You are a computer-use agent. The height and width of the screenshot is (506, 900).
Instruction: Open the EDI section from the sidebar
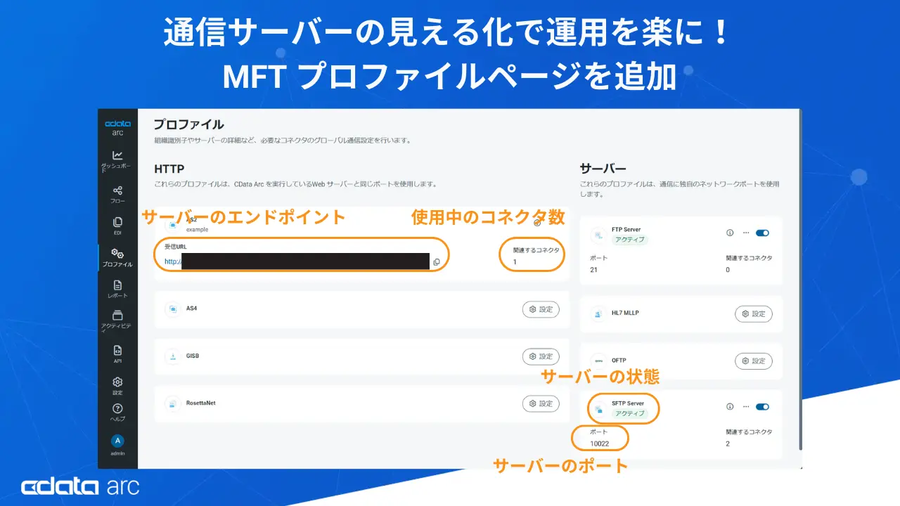(x=118, y=221)
